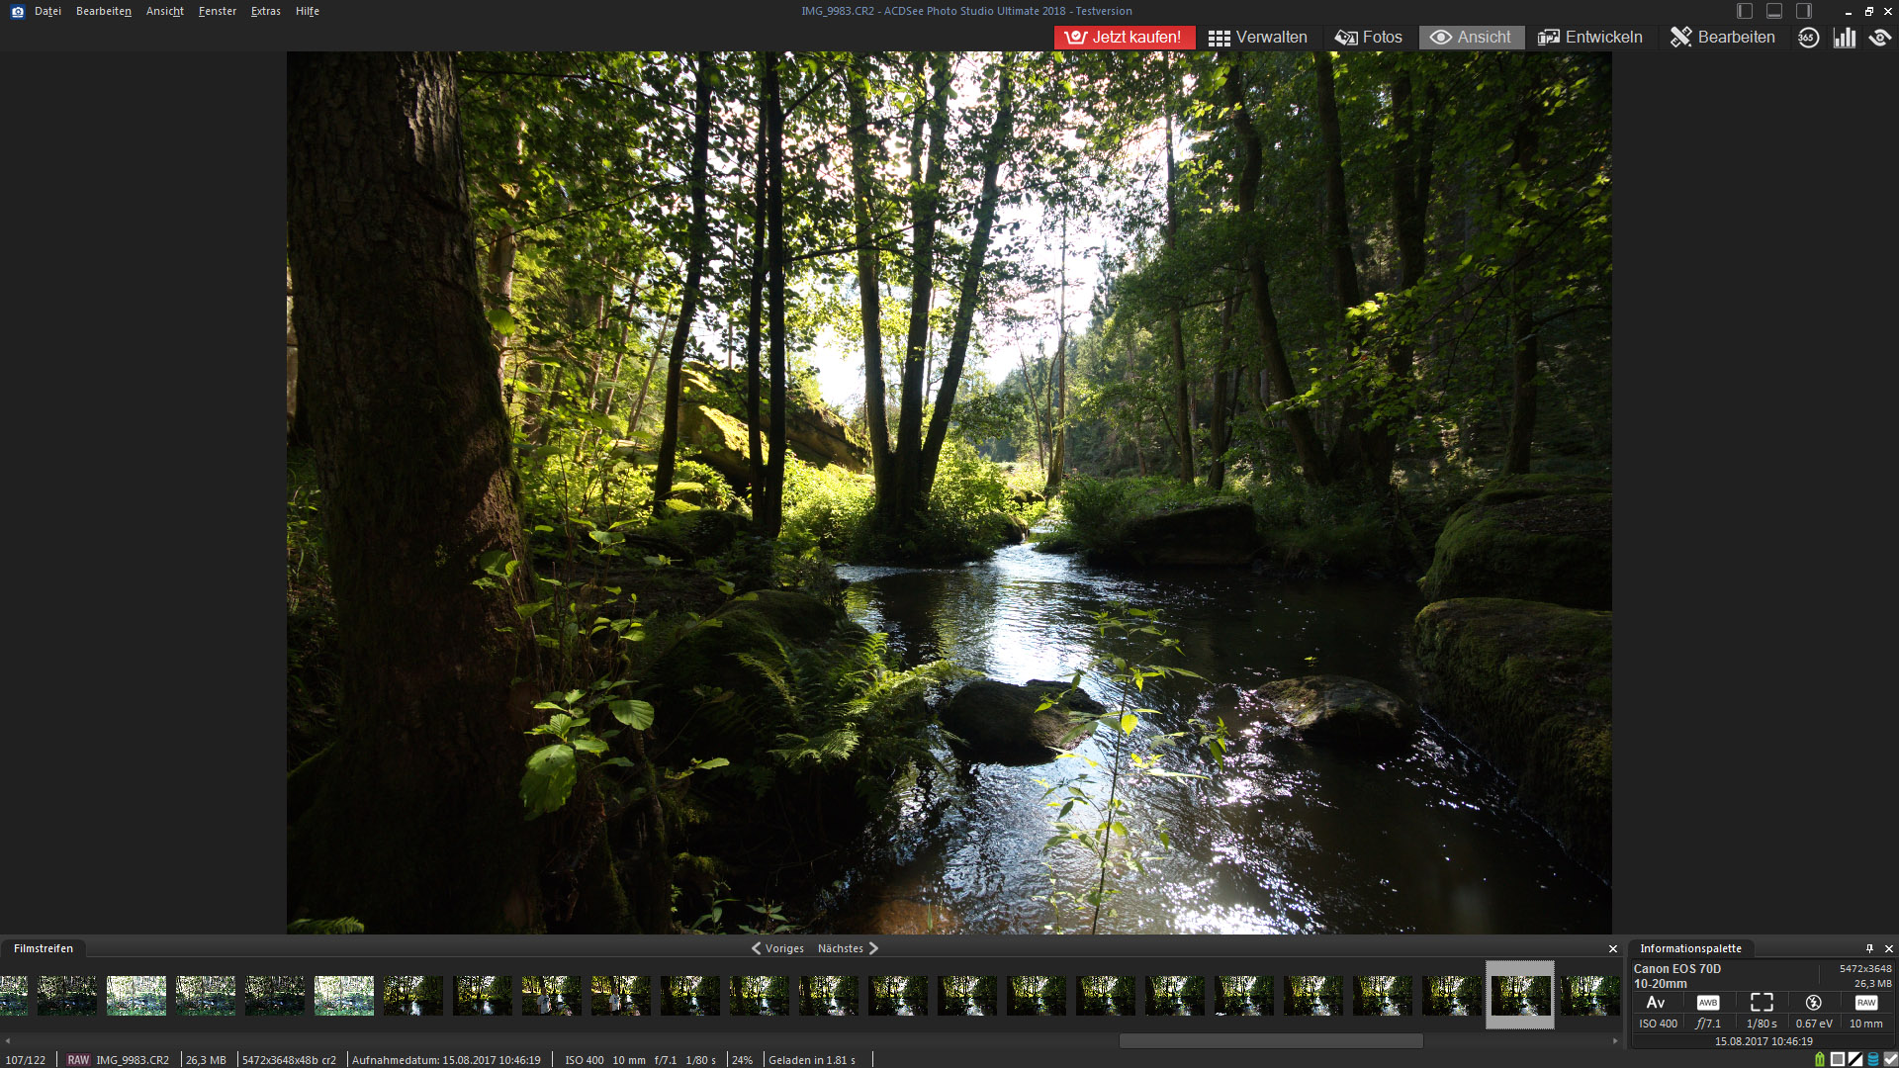Click the Jetzt kaufen! button
The height and width of the screenshot is (1068, 1899).
tap(1125, 38)
